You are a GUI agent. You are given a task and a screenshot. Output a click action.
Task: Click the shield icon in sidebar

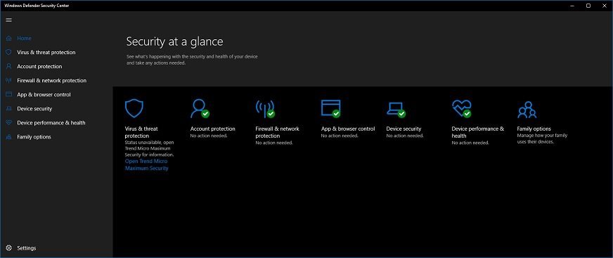tap(9, 53)
